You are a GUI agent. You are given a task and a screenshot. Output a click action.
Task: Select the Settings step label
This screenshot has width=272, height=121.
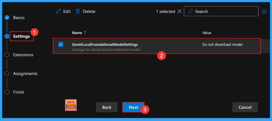[x=22, y=36]
